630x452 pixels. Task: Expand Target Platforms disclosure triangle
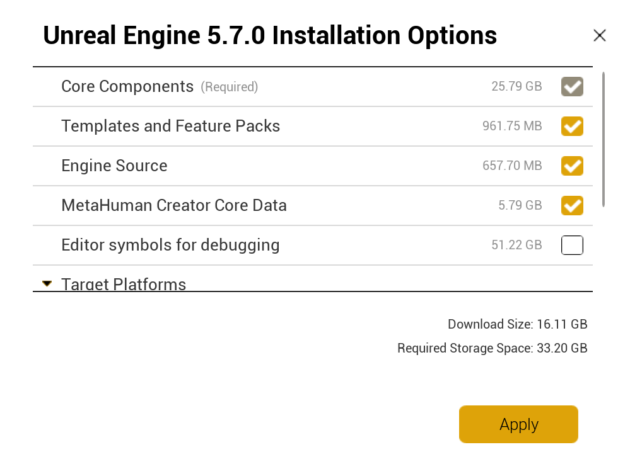[47, 284]
